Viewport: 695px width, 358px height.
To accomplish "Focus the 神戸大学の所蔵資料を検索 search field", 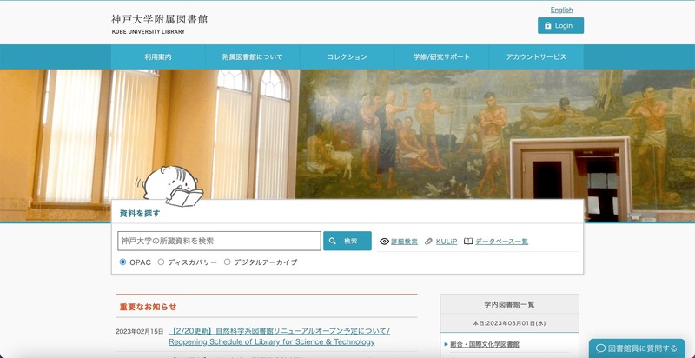I will (220, 241).
